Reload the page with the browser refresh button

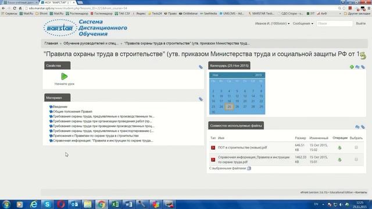pos(15,8)
